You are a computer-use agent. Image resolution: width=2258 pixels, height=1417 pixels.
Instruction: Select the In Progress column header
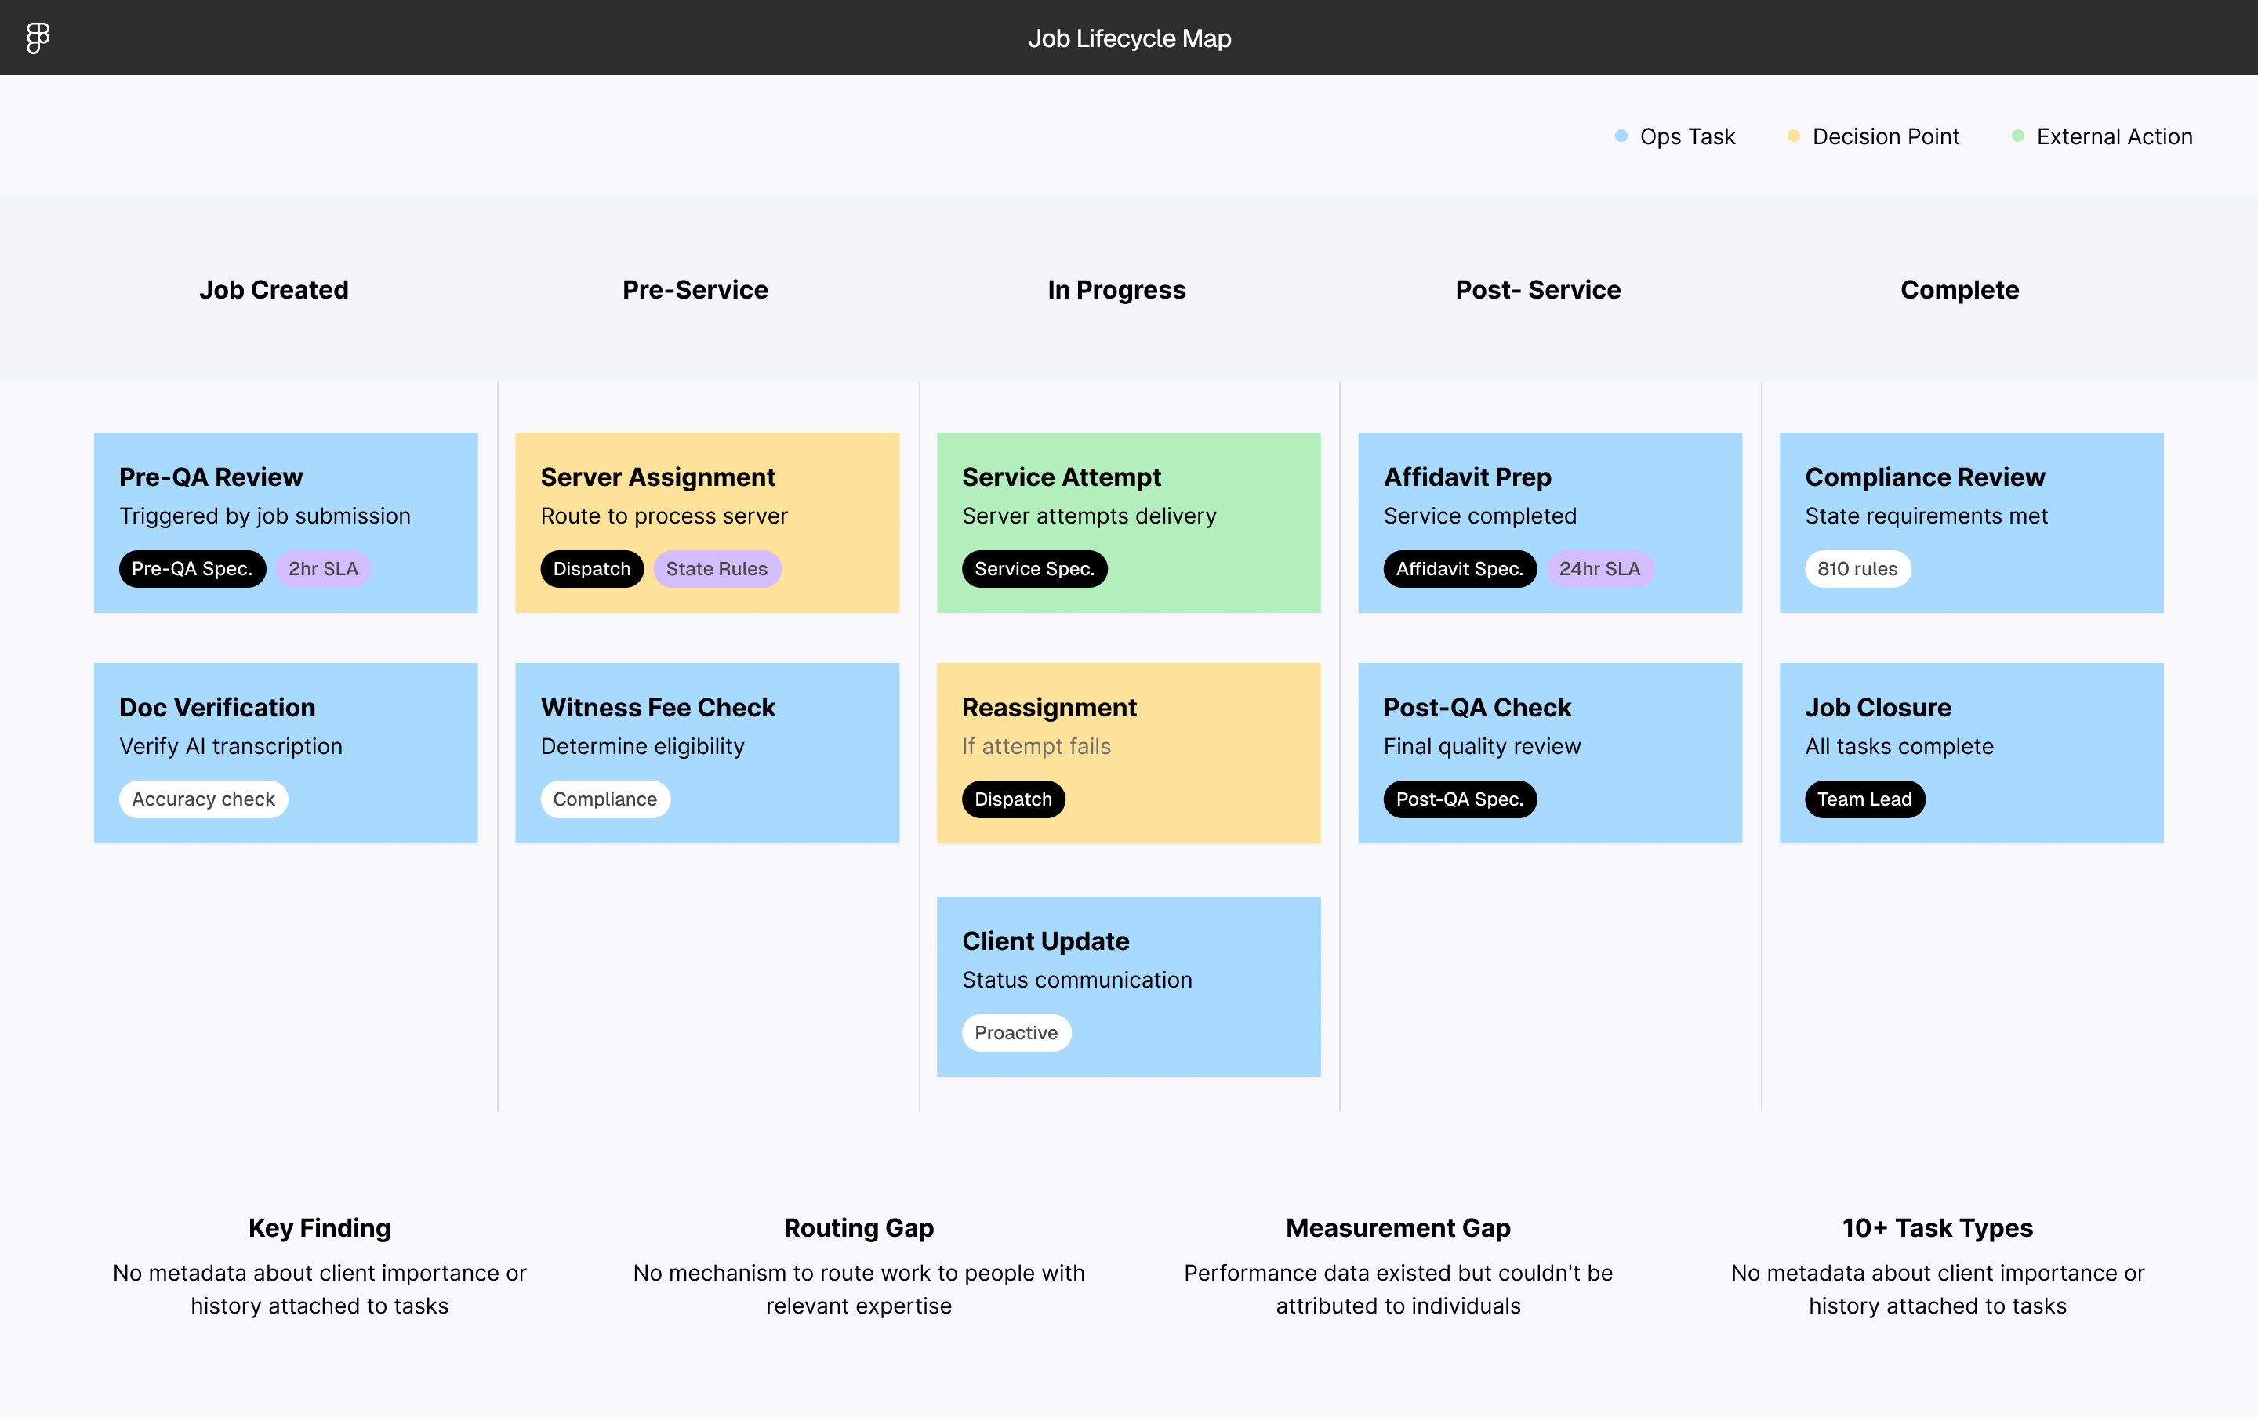click(x=1116, y=289)
